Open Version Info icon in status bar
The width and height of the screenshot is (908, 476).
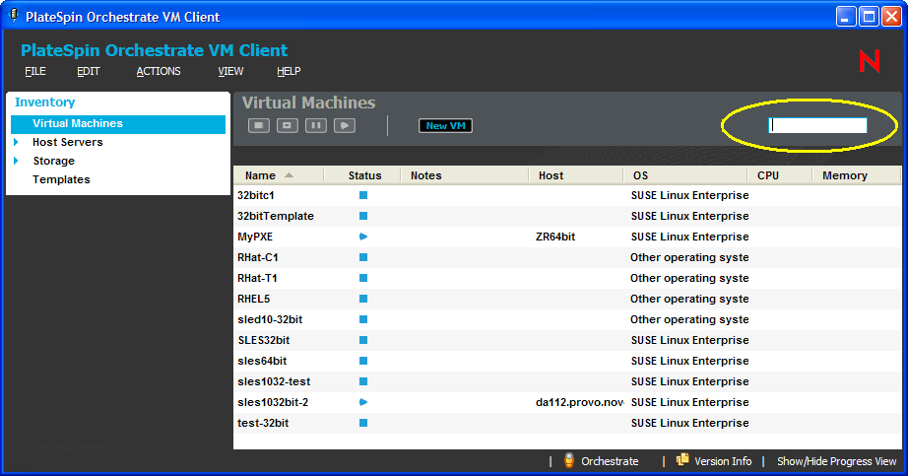[682, 460]
